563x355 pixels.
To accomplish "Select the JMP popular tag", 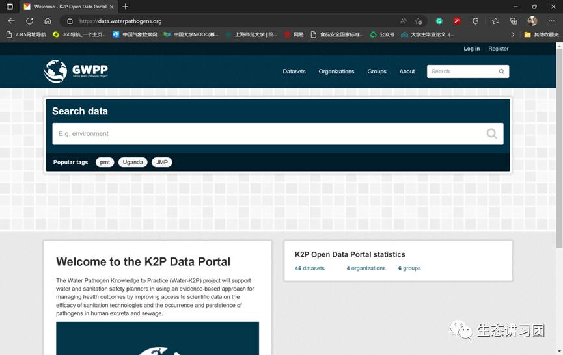I will [x=162, y=163].
